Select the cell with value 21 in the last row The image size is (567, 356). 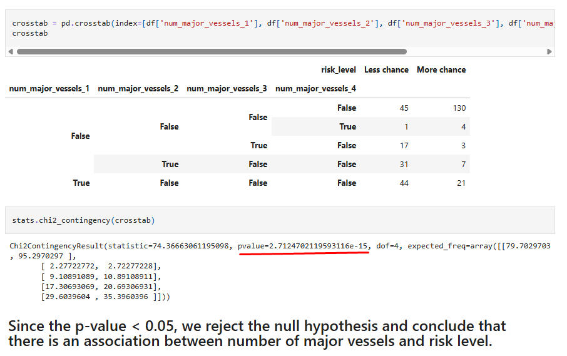point(459,183)
